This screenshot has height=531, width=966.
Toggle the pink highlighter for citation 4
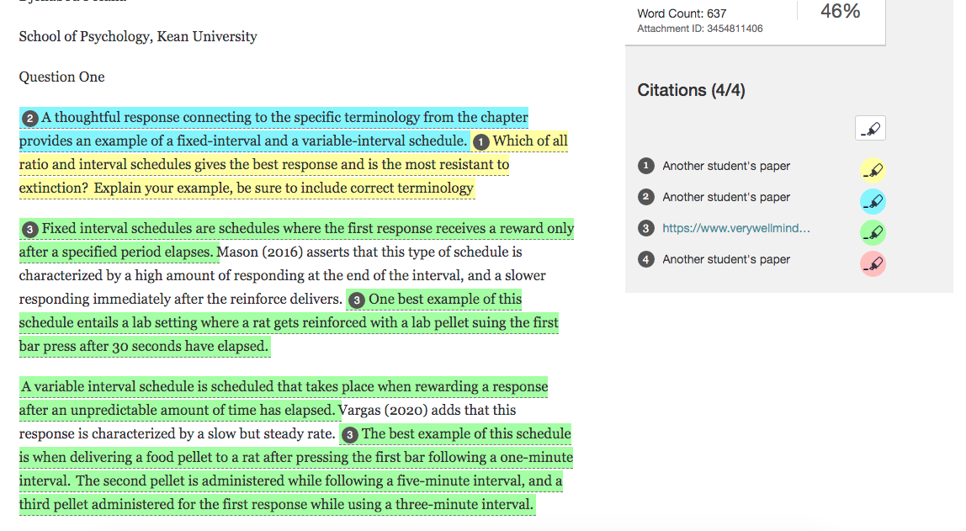pos(873,263)
